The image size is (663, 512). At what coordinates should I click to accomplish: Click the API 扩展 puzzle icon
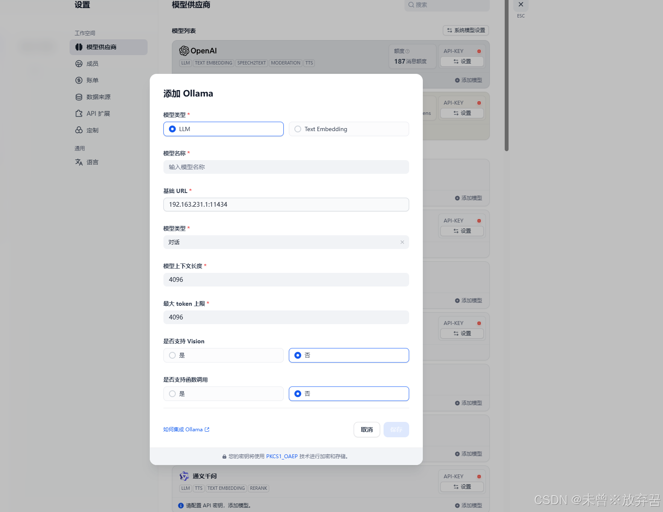pos(79,114)
